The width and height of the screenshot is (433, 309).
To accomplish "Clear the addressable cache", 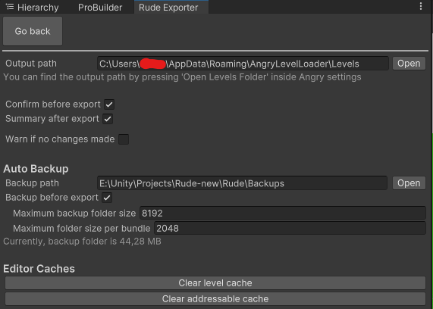I will coord(215,299).
